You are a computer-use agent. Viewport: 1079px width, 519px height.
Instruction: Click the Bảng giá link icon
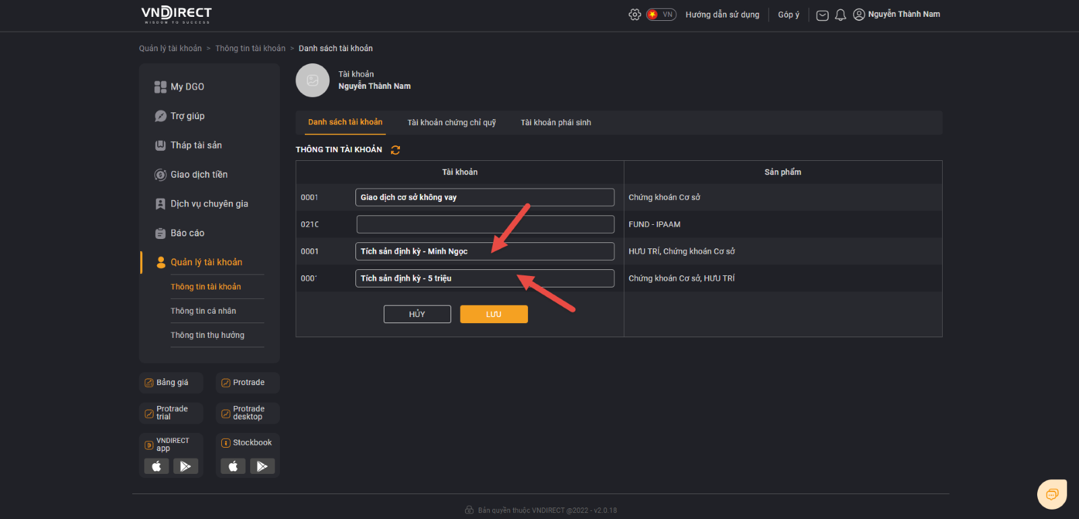coord(149,383)
